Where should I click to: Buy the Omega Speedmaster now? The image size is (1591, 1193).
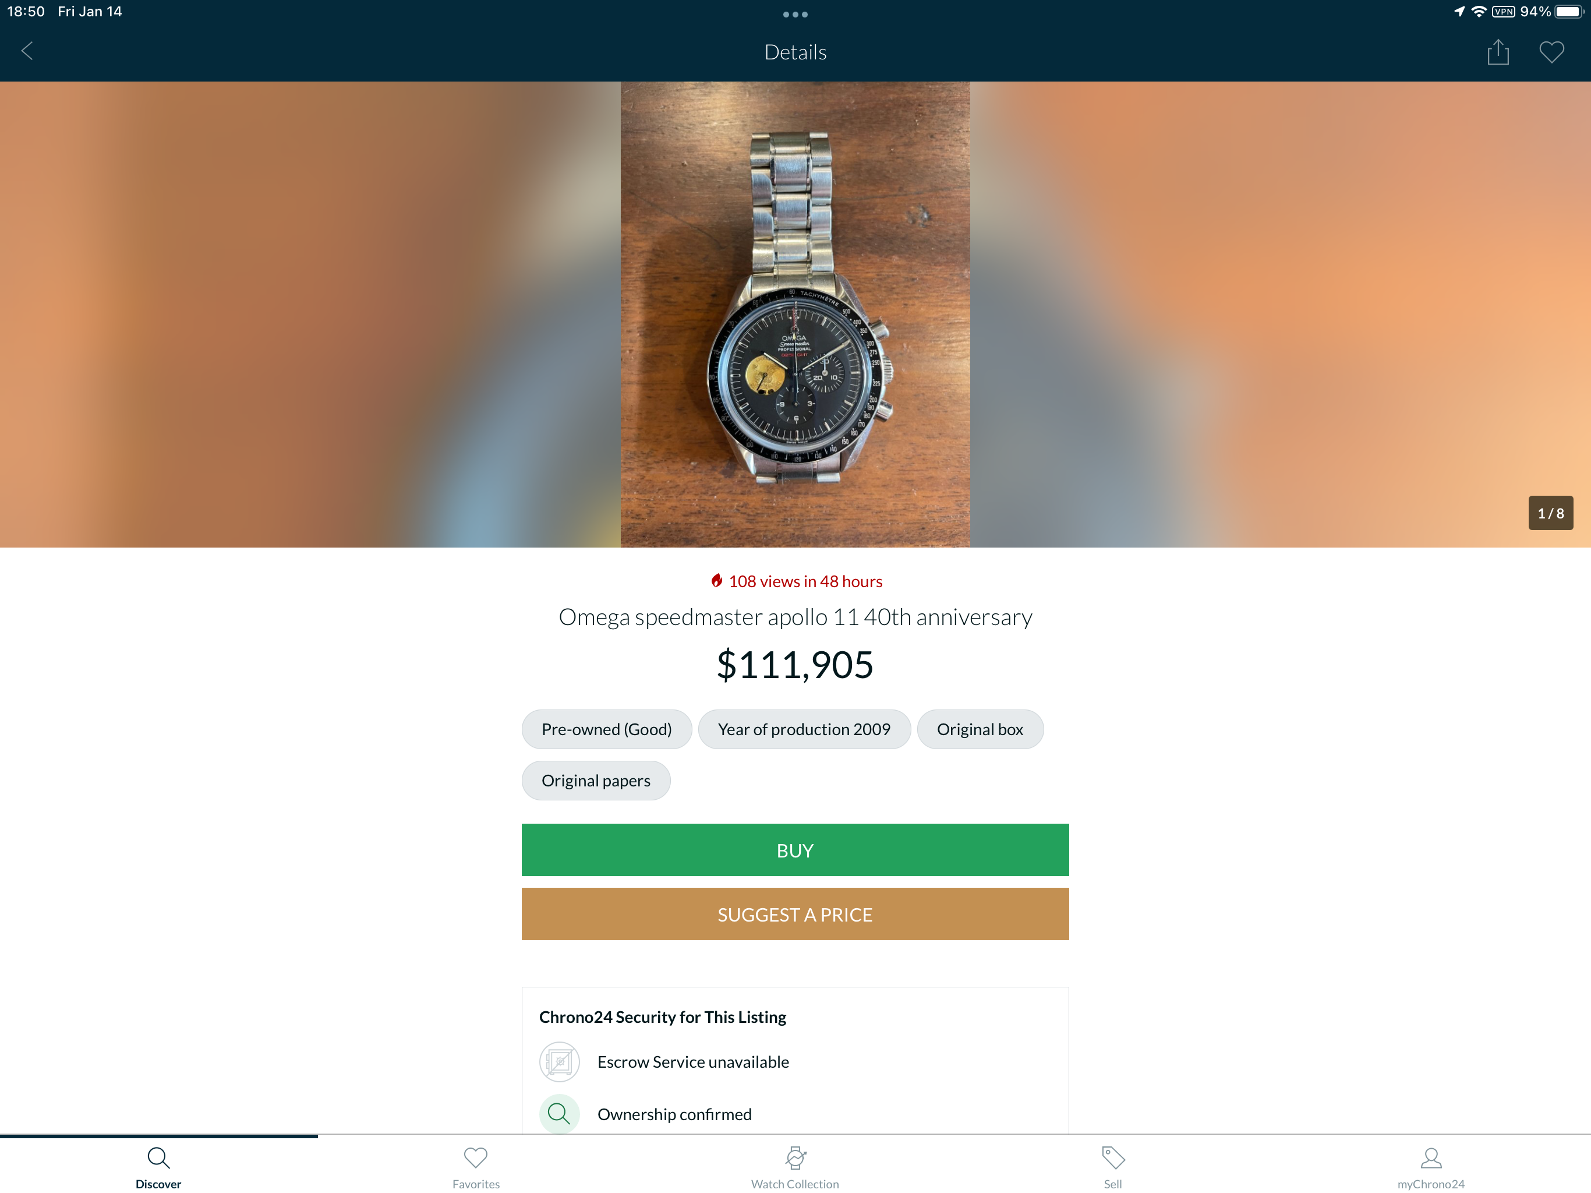[795, 850]
